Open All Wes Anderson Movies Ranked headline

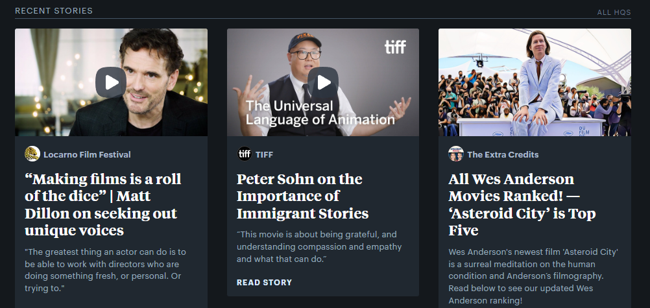click(x=522, y=204)
